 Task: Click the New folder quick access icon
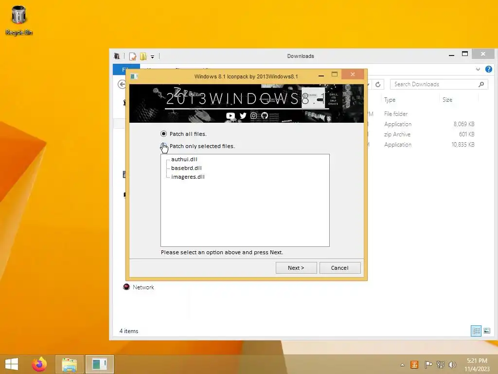pyautogui.click(x=143, y=56)
